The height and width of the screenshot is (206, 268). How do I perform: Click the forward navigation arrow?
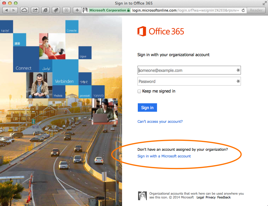[x=13, y=10]
